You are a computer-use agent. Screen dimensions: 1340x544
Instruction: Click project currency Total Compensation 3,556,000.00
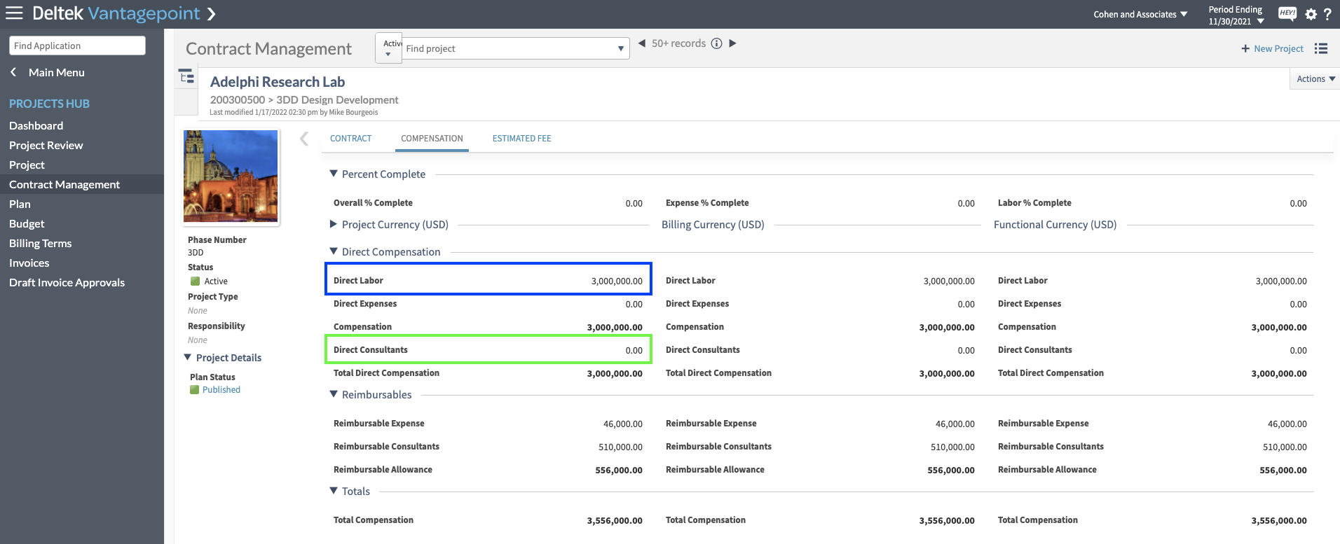pyautogui.click(x=615, y=520)
